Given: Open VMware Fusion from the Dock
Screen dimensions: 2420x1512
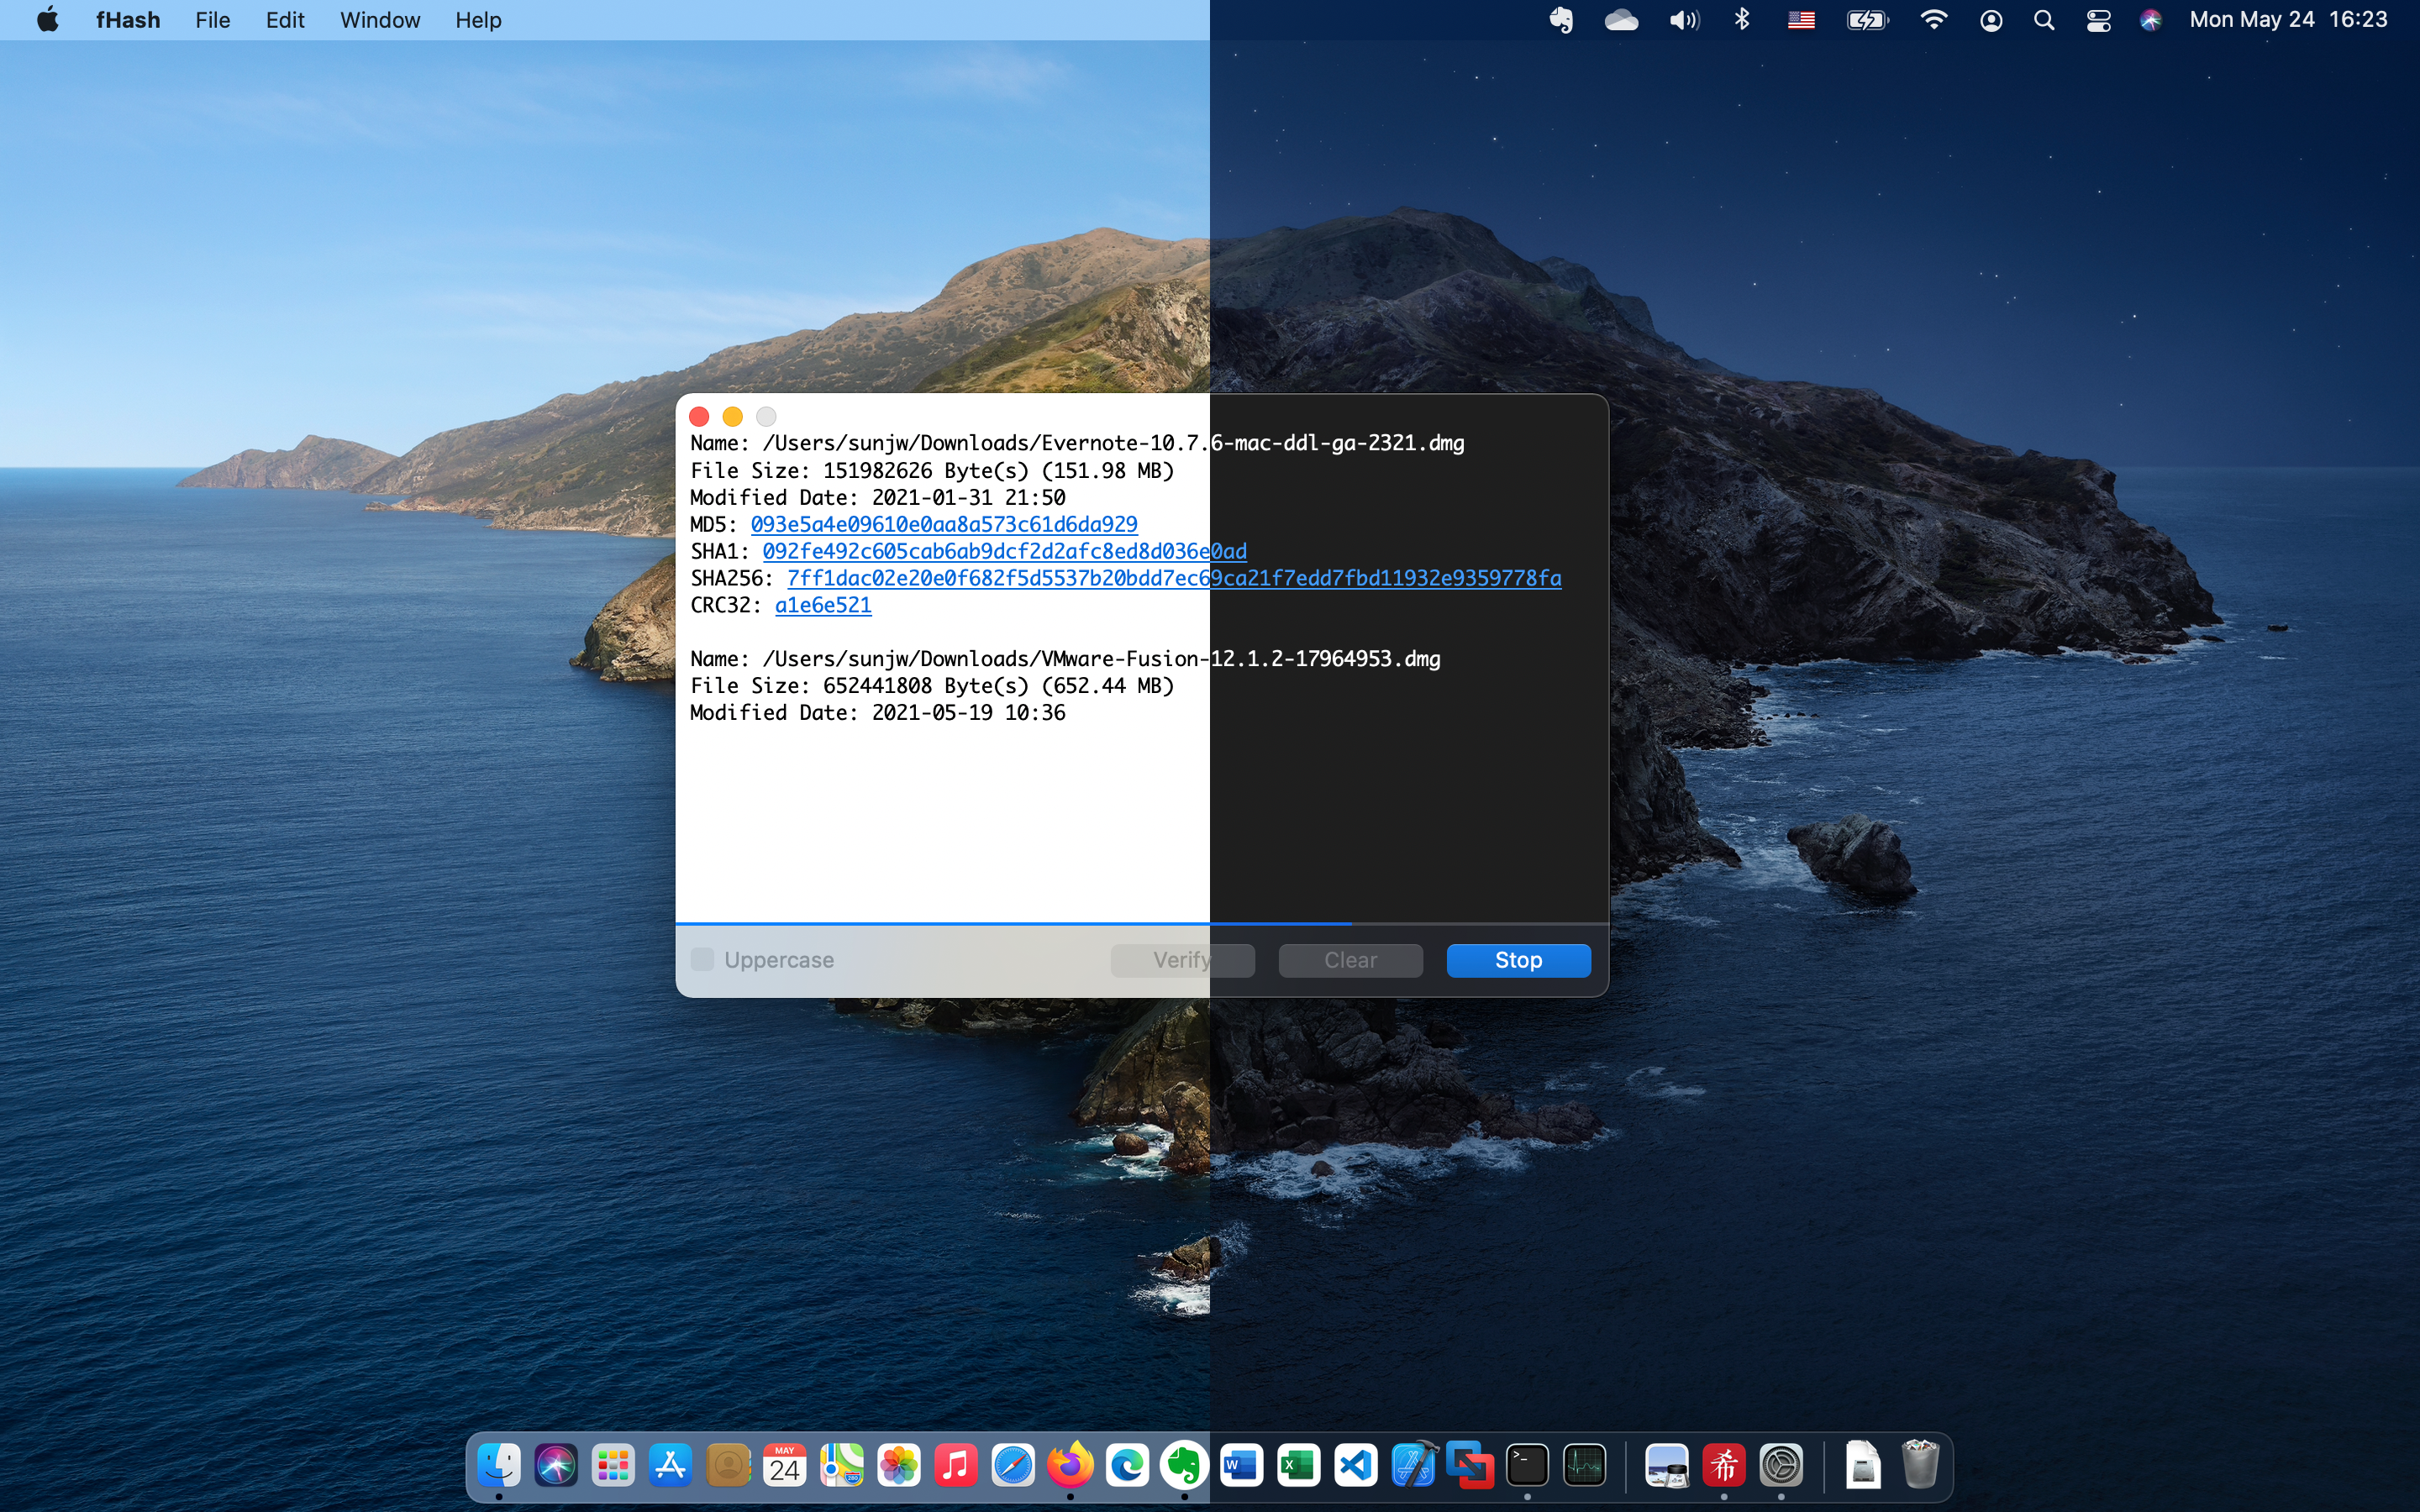Looking at the screenshot, I should (1470, 1465).
